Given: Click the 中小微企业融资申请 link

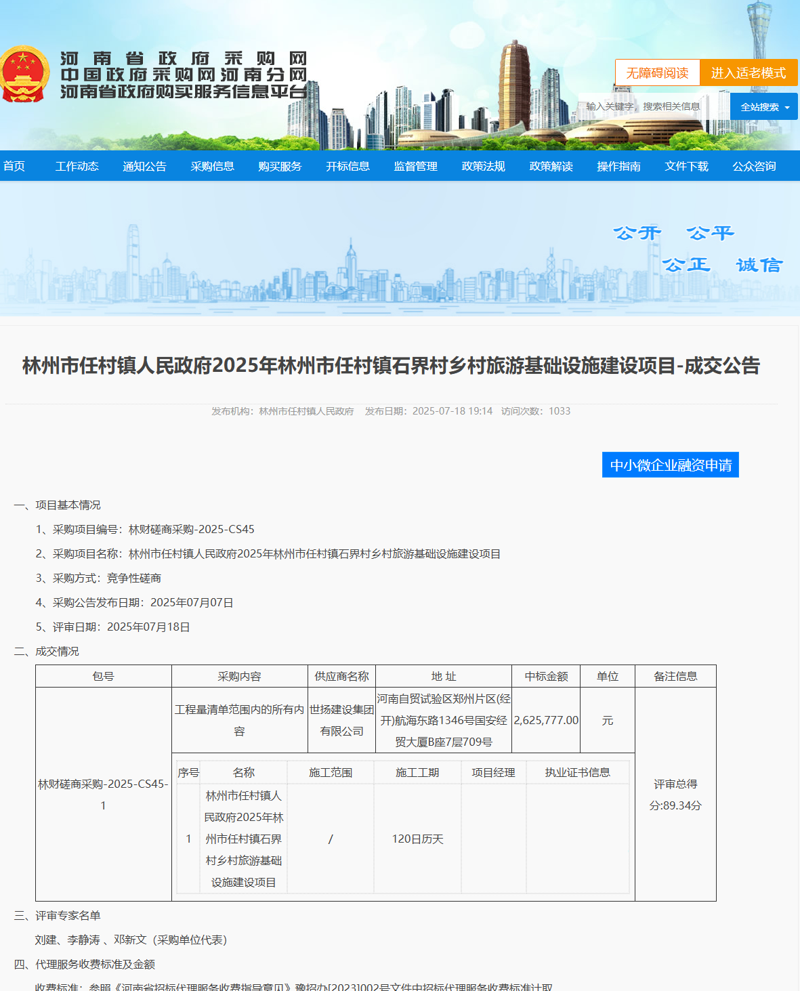Looking at the screenshot, I should (670, 465).
